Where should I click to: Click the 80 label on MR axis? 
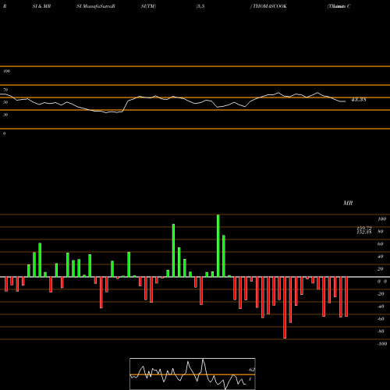click(381, 232)
